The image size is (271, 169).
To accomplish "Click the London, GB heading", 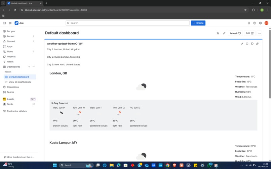I will pos(58,73).
